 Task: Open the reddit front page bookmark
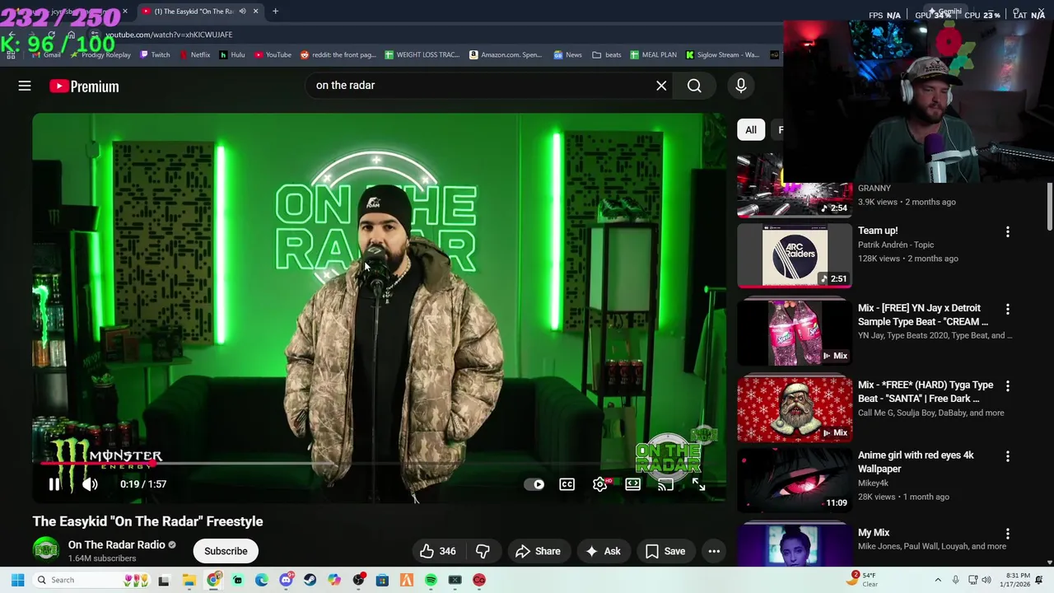click(338, 55)
